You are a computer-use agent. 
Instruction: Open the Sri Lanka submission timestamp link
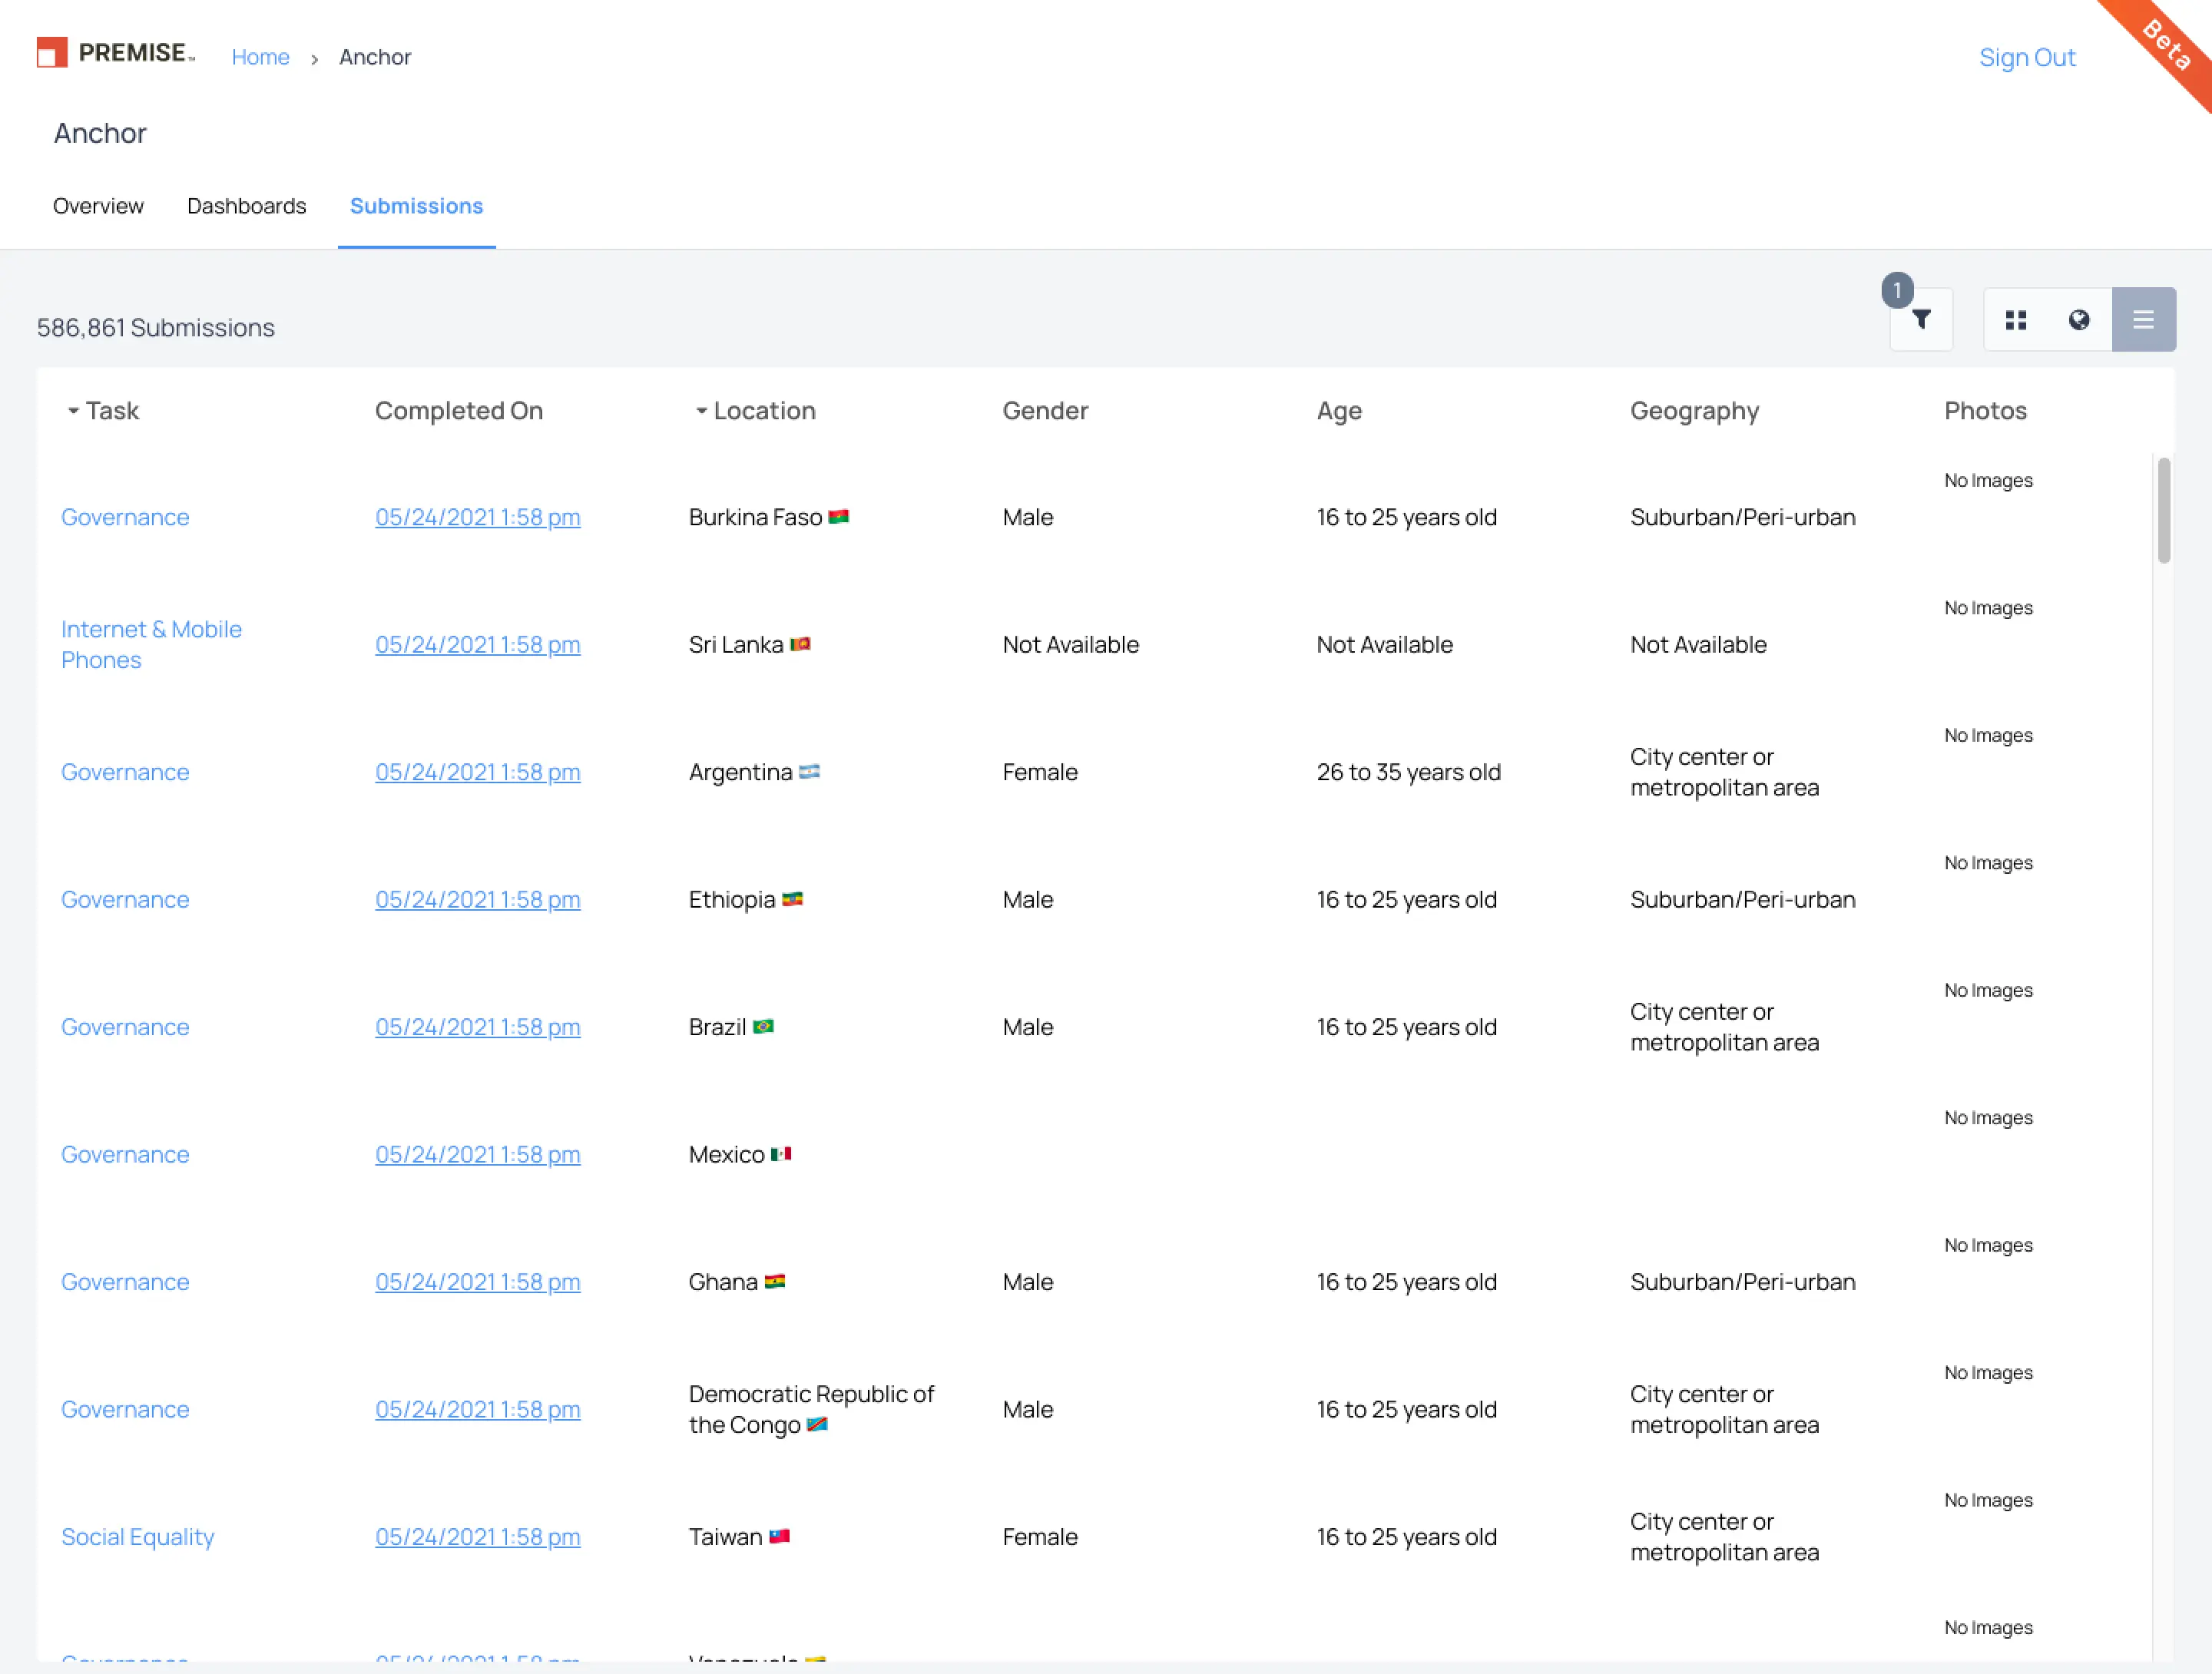(477, 645)
